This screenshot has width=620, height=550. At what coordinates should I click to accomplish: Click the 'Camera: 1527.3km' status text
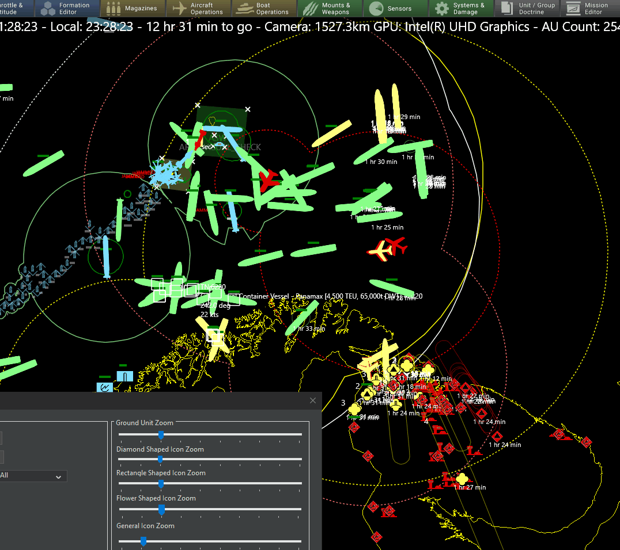pyautogui.click(x=317, y=27)
